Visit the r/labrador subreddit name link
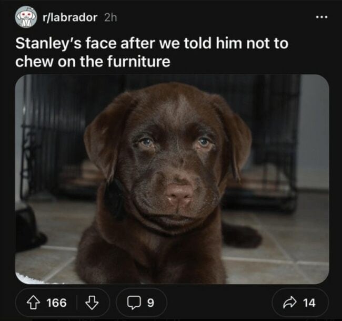This screenshot has height=321, width=342. [70, 17]
